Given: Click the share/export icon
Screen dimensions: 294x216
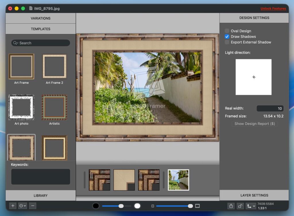Looking at the screenshot, I should pyautogui.click(x=231, y=206).
